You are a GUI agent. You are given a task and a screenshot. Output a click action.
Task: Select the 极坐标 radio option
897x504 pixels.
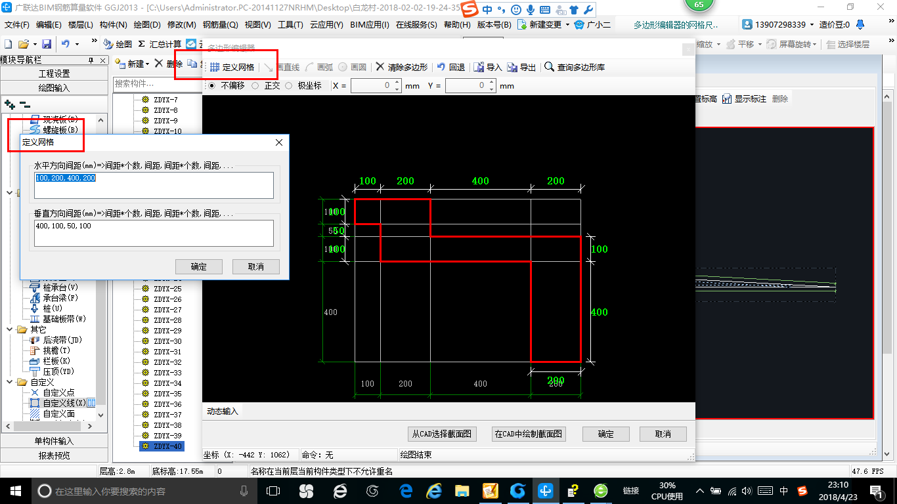coord(288,85)
